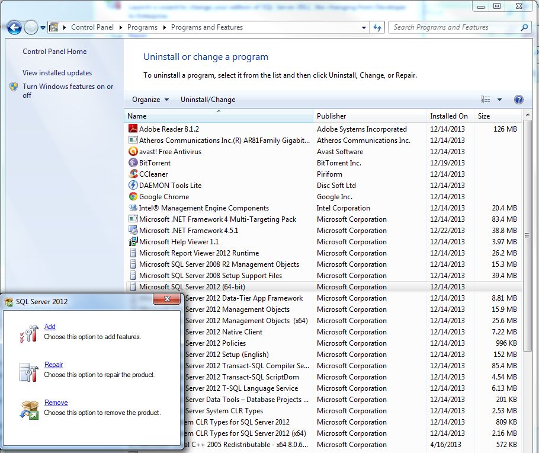Open the view options dropdown arrow
Viewport: 539px width, 453px height.
pyautogui.click(x=499, y=100)
